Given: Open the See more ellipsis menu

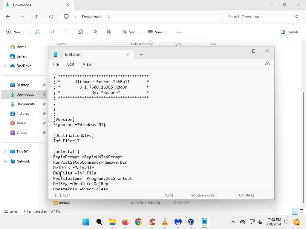Looking at the screenshot, I should point(179,32).
